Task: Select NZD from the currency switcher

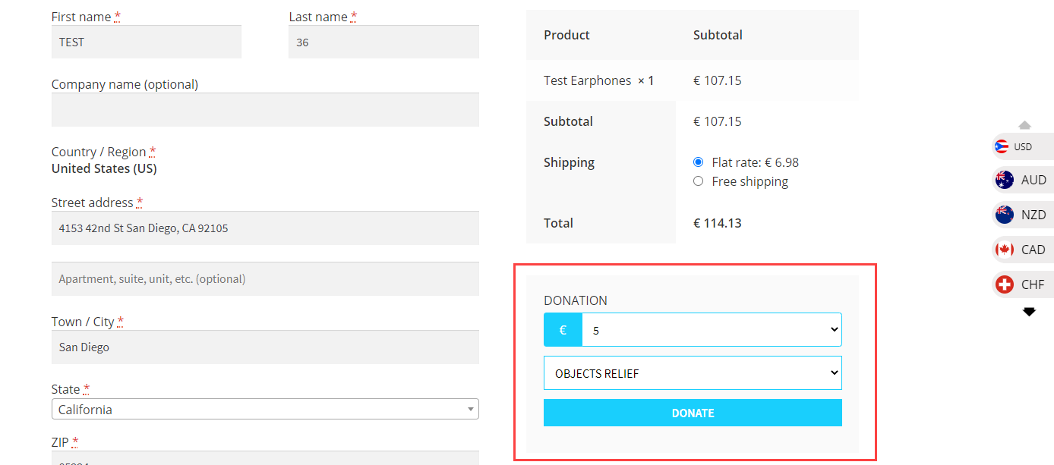Action: pyautogui.click(x=1023, y=215)
